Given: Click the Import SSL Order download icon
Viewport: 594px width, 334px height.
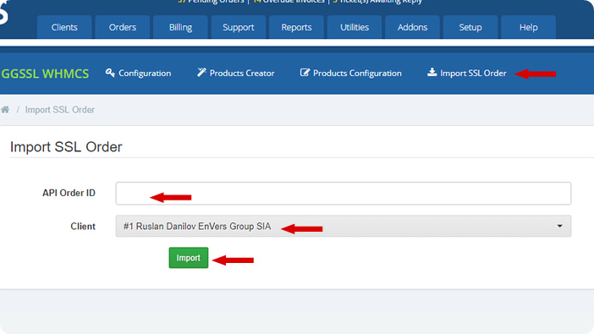Looking at the screenshot, I should [432, 72].
